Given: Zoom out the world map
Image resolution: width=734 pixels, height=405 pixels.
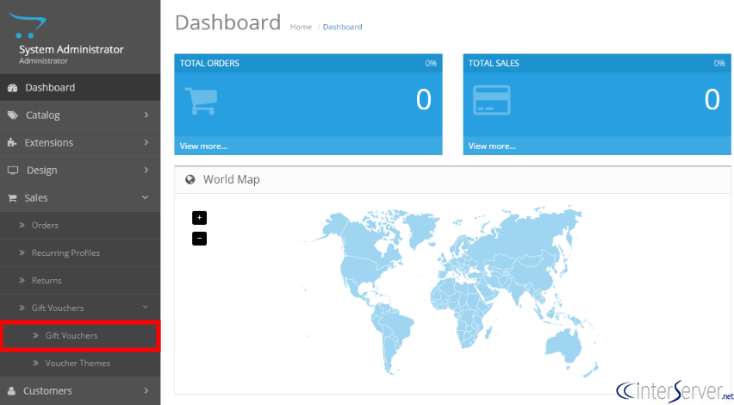Looking at the screenshot, I should tap(199, 239).
